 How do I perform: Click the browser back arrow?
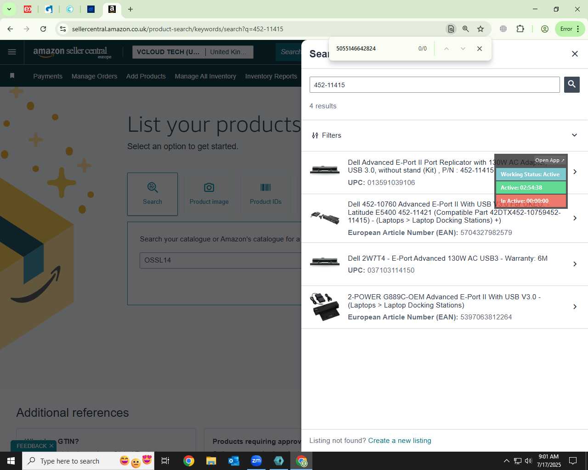pos(10,29)
